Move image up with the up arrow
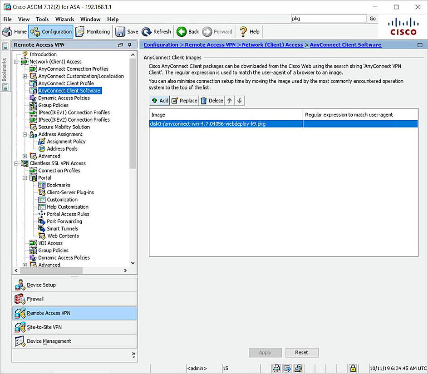 click(230, 101)
